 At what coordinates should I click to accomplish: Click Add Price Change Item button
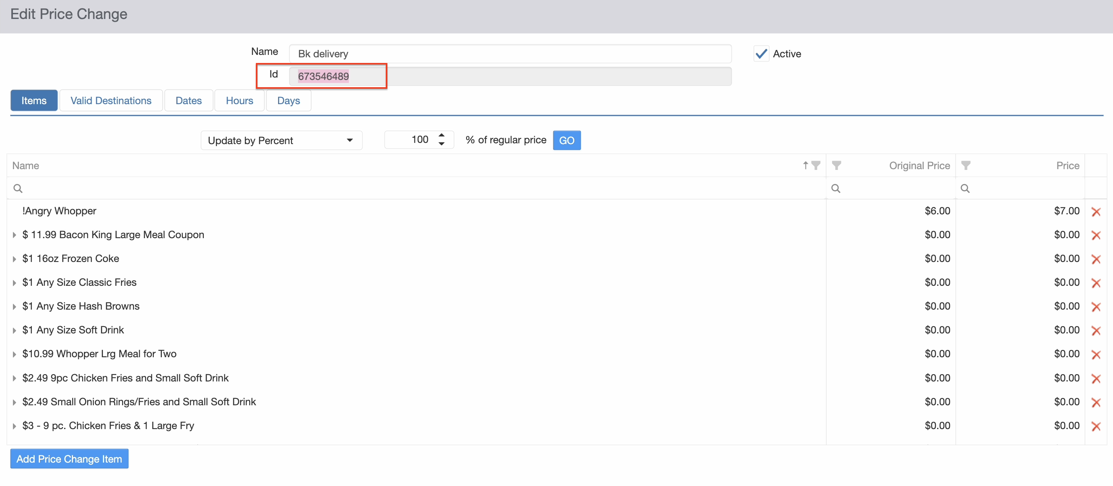click(x=69, y=459)
